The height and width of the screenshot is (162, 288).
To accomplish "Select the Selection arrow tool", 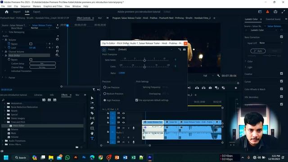I will pos(92,98).
